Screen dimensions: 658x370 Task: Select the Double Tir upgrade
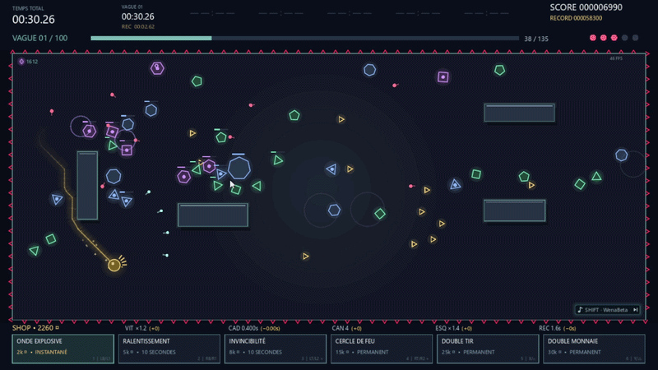point(488,349)
